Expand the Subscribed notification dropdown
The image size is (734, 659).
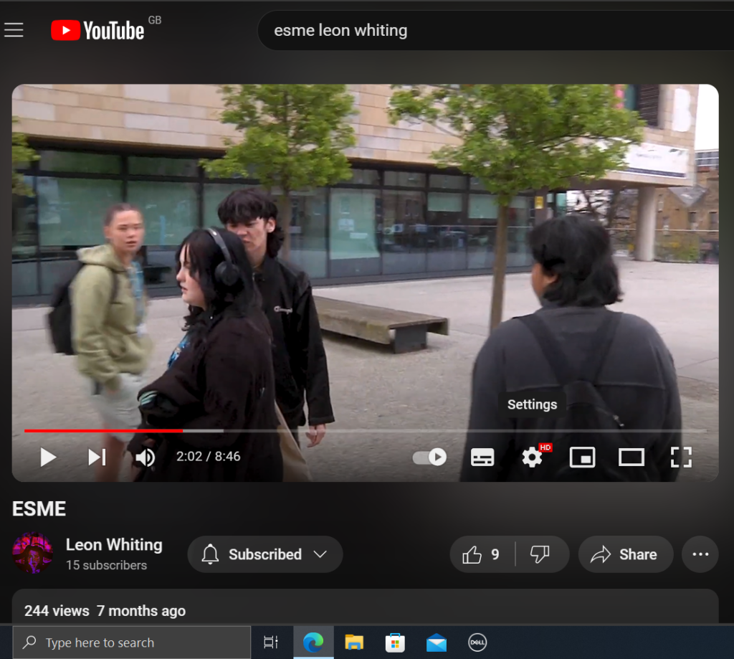265,554
